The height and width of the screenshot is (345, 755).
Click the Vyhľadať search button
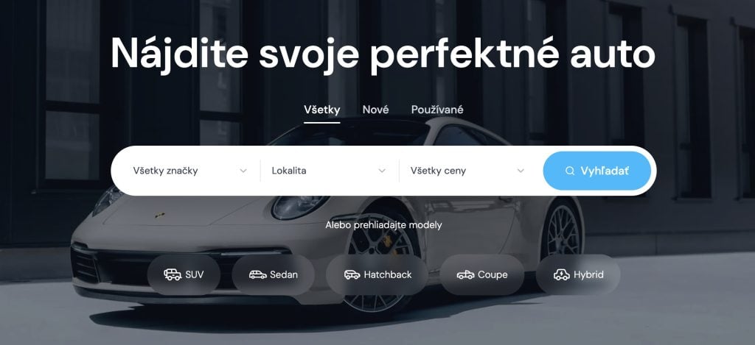click(x=597, y=171)
